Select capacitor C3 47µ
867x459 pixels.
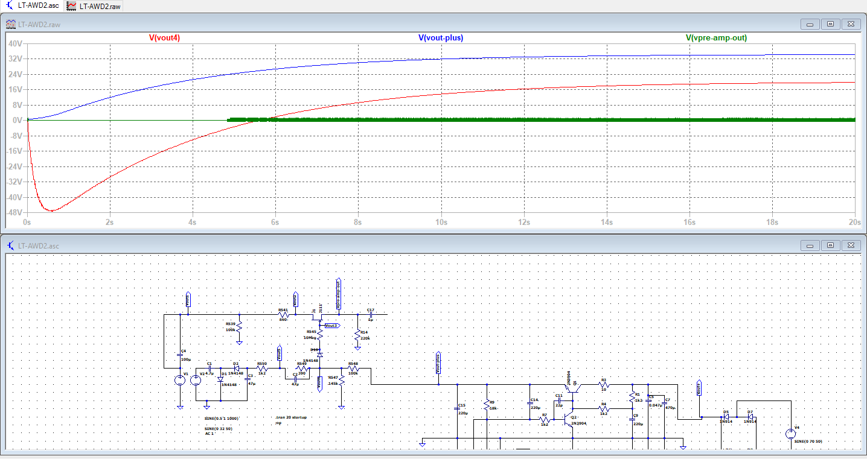248,379
